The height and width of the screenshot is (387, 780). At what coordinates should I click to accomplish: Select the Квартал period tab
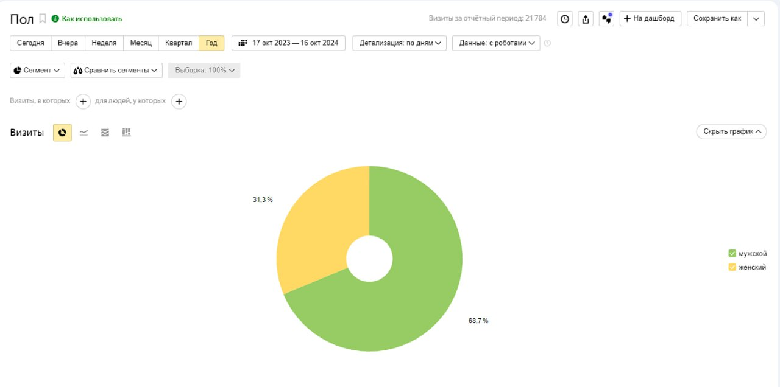[179, 43]
